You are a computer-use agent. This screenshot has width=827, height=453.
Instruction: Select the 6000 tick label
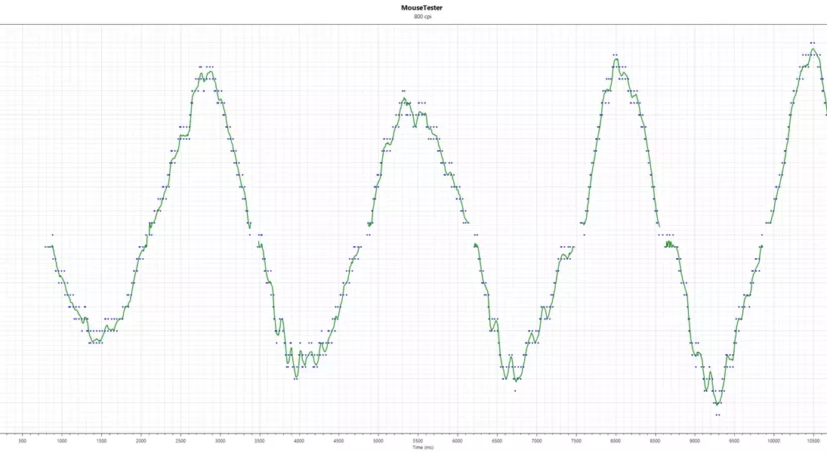click(457, 441)
